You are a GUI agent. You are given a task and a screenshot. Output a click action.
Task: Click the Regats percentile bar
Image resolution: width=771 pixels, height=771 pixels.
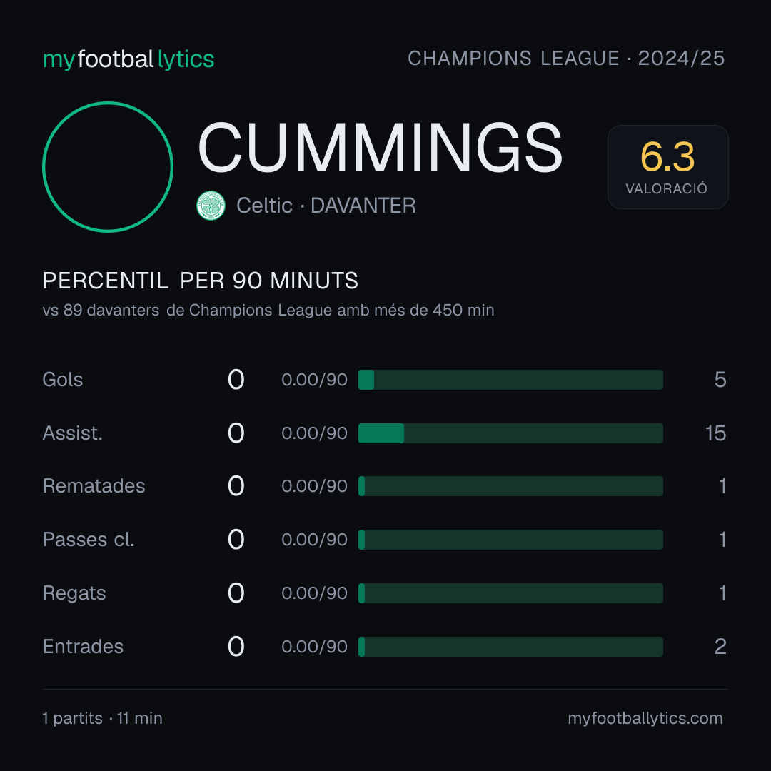tap(510, 593)
